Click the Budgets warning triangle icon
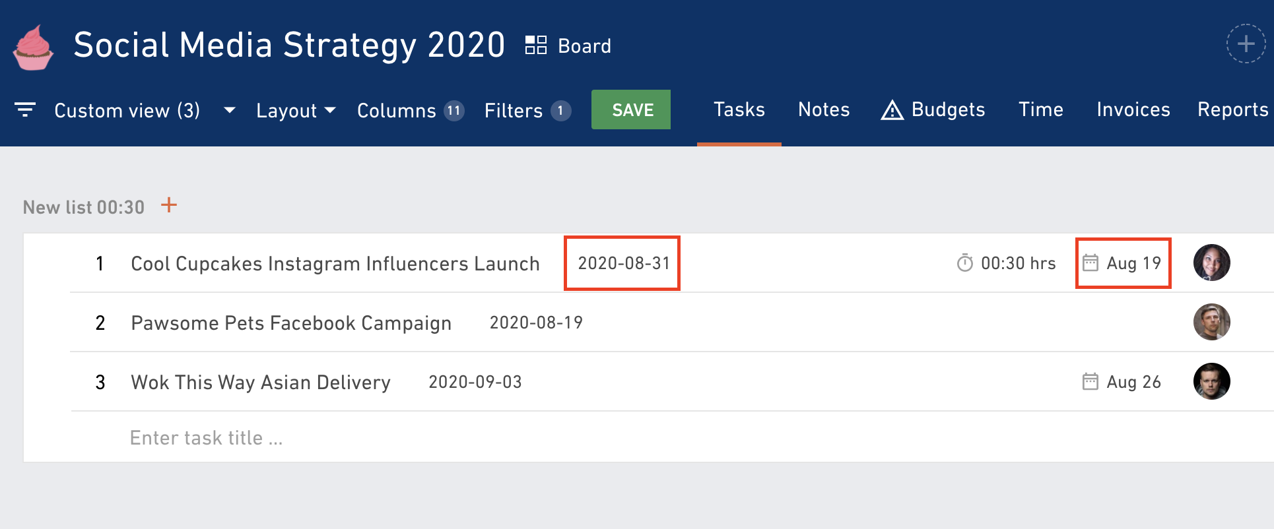This screenshot has height=529, width=1274. (x=892, y=110)
